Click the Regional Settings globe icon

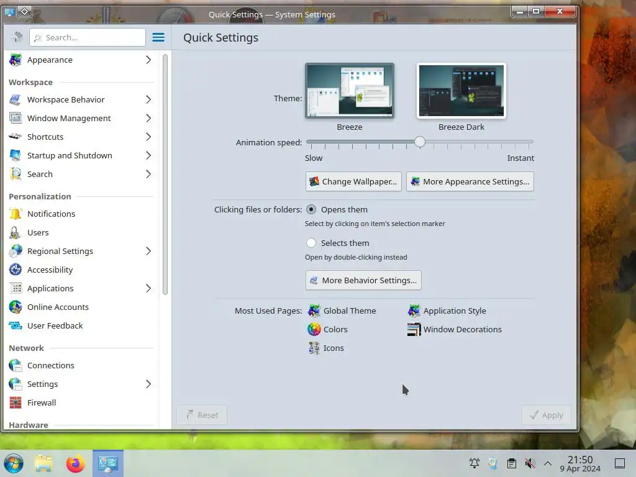tap(16, 251)
